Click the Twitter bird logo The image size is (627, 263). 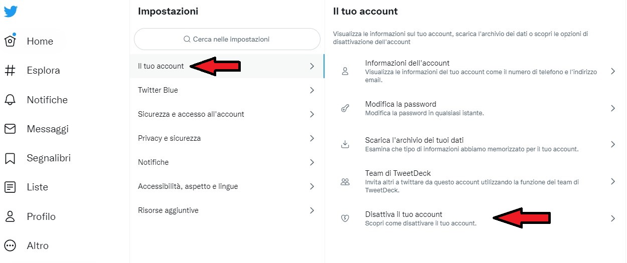pos(11,11)
